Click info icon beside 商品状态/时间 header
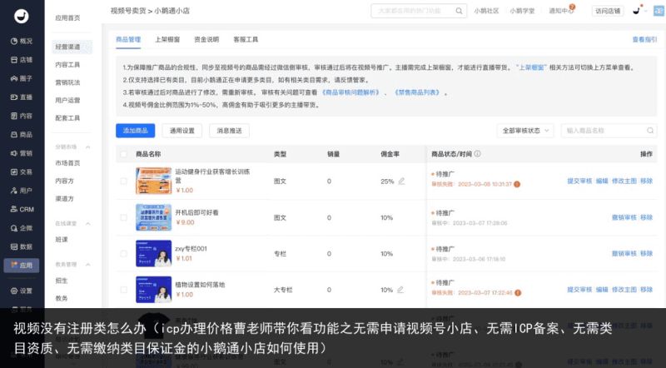The image size is (666, 368). 477,154
